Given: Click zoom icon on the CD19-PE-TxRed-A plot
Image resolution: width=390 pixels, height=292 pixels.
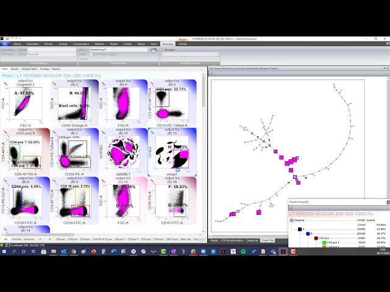Looking at the screenshot, I should pos(152,84).
